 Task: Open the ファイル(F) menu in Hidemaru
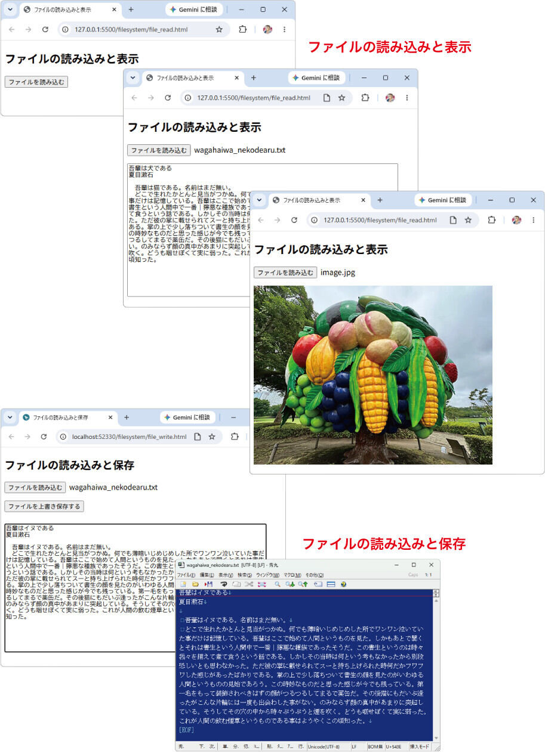coord(186,575)
